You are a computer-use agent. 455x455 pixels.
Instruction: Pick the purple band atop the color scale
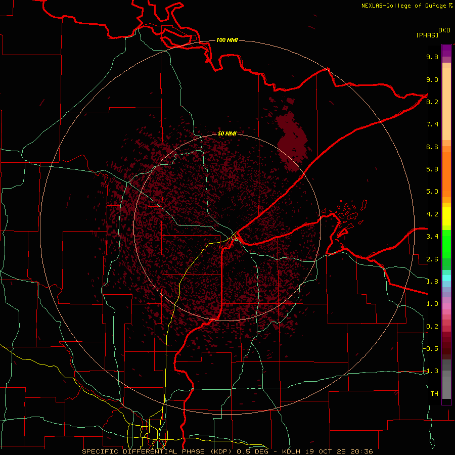[446, 51]
